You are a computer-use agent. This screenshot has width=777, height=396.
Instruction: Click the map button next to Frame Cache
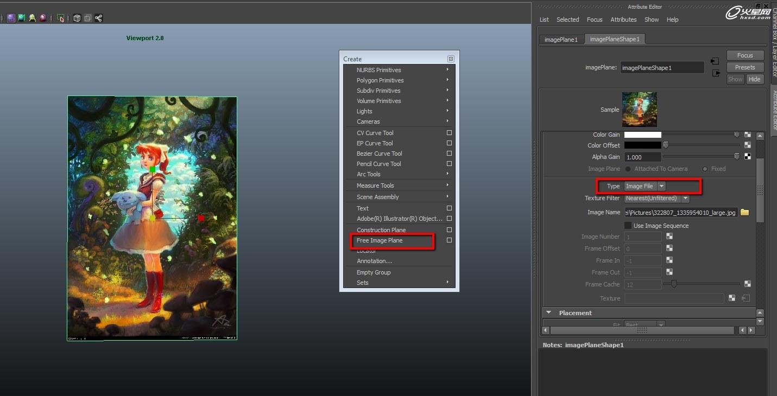tap(748, 284)
